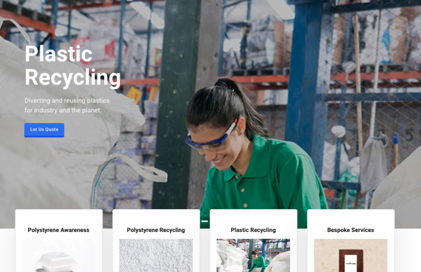
Task: Open the Polystyrene Awareness card title
Action: [58, 230]
